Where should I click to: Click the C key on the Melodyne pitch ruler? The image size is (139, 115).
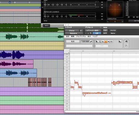pyautogui.click(x=67, y=79)
